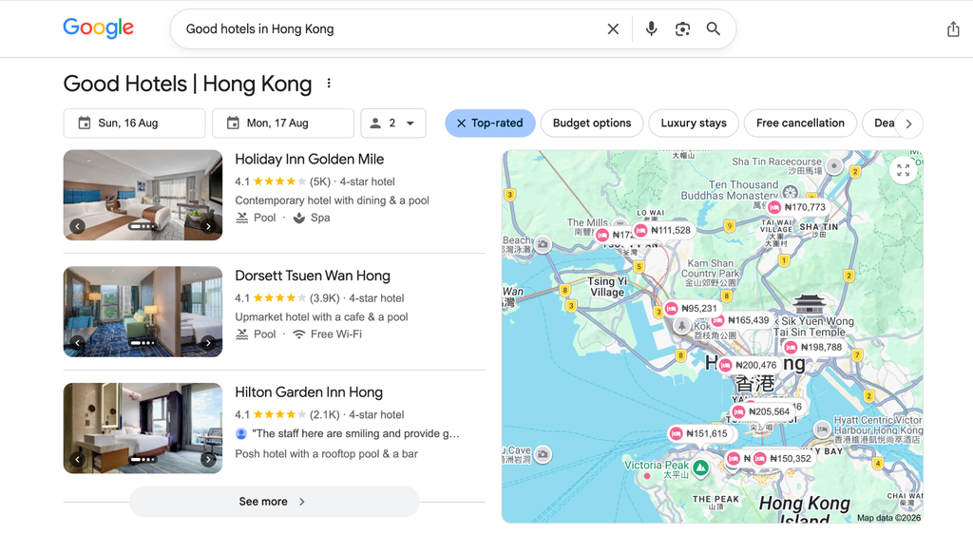This screenshot has height=553, width=973.
Task: Click See more hotels button
Action: click(275, 502)
